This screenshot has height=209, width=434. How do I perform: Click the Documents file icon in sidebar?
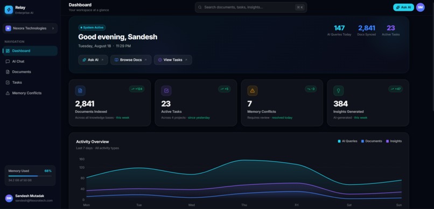pos(8,72)
